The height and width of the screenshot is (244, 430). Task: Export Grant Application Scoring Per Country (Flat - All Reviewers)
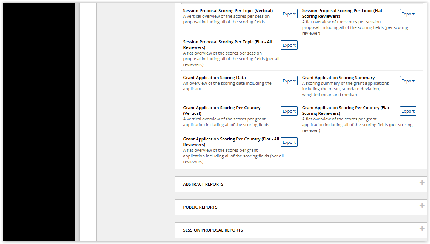pyautogui.click(x=289, y=142)
